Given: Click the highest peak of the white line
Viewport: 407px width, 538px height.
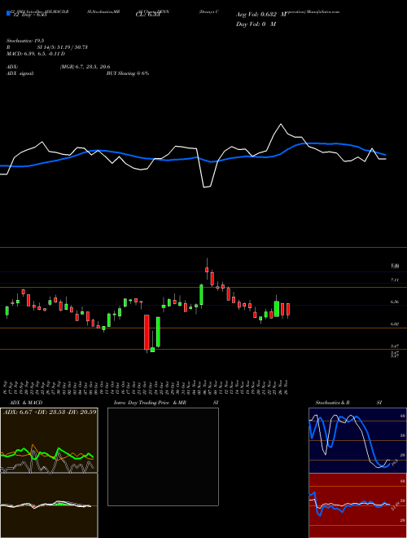Looking at the screenshot, I should (281, 124).
